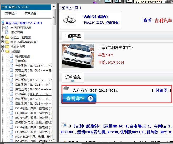Screen dimensions: 173x144
Task: Open the 吉利汽车(国内) brand link
Action: click(96, 17)
